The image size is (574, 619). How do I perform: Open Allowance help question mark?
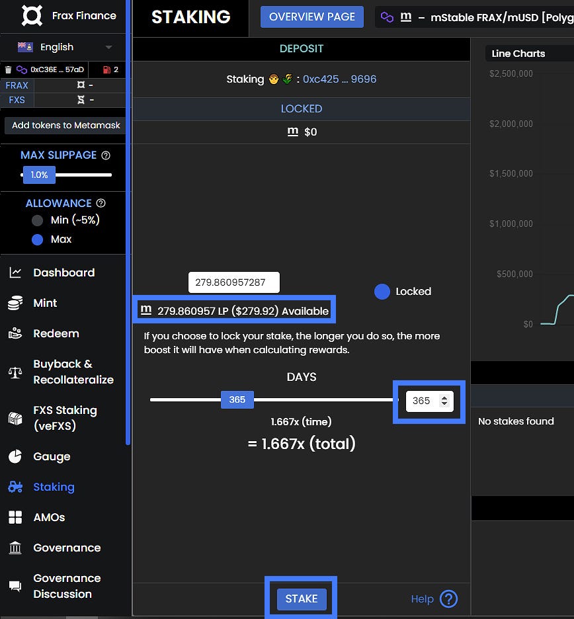[101, 203]
